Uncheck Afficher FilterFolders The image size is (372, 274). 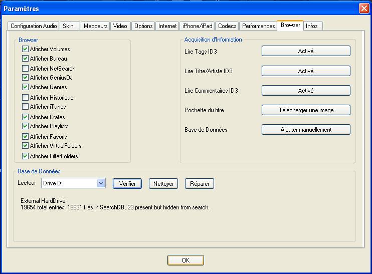(25, 156)
